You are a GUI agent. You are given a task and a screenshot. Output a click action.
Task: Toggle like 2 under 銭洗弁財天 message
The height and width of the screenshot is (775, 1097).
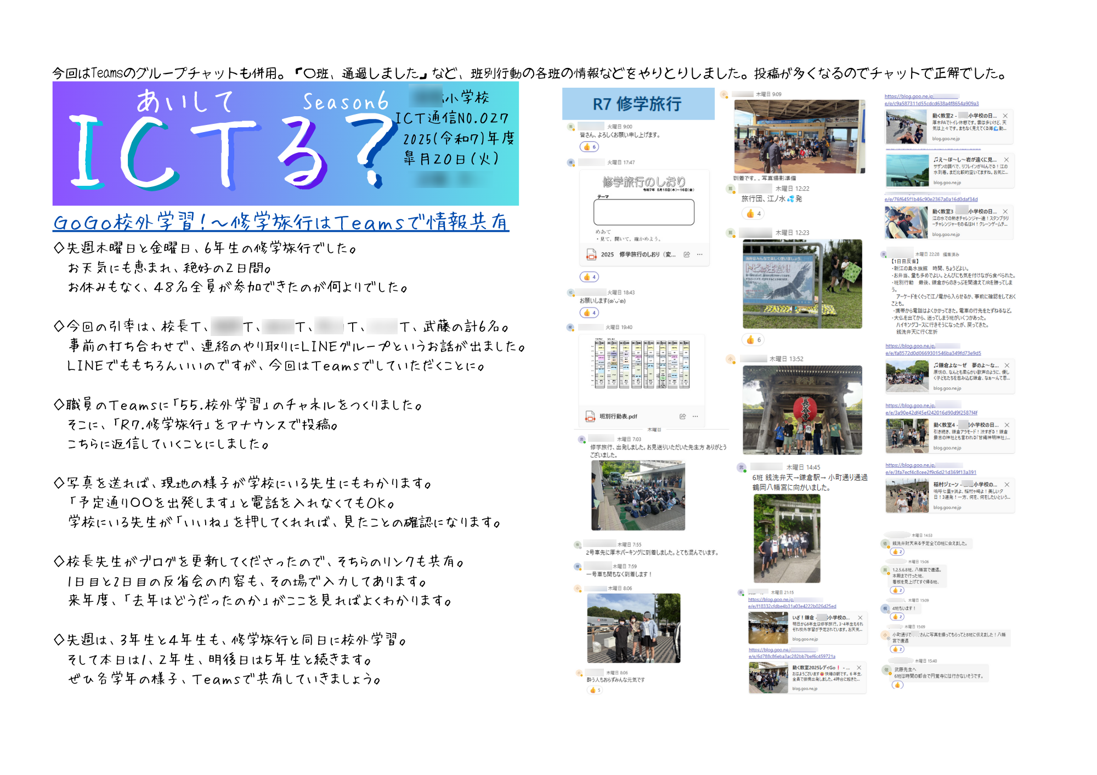coord(897,552)
